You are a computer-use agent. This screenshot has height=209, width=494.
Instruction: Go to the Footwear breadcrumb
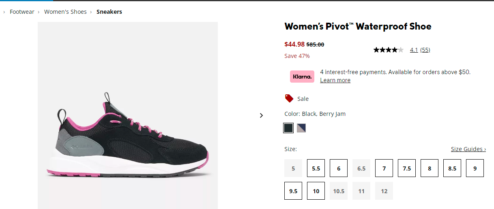(x=22, y=12)
